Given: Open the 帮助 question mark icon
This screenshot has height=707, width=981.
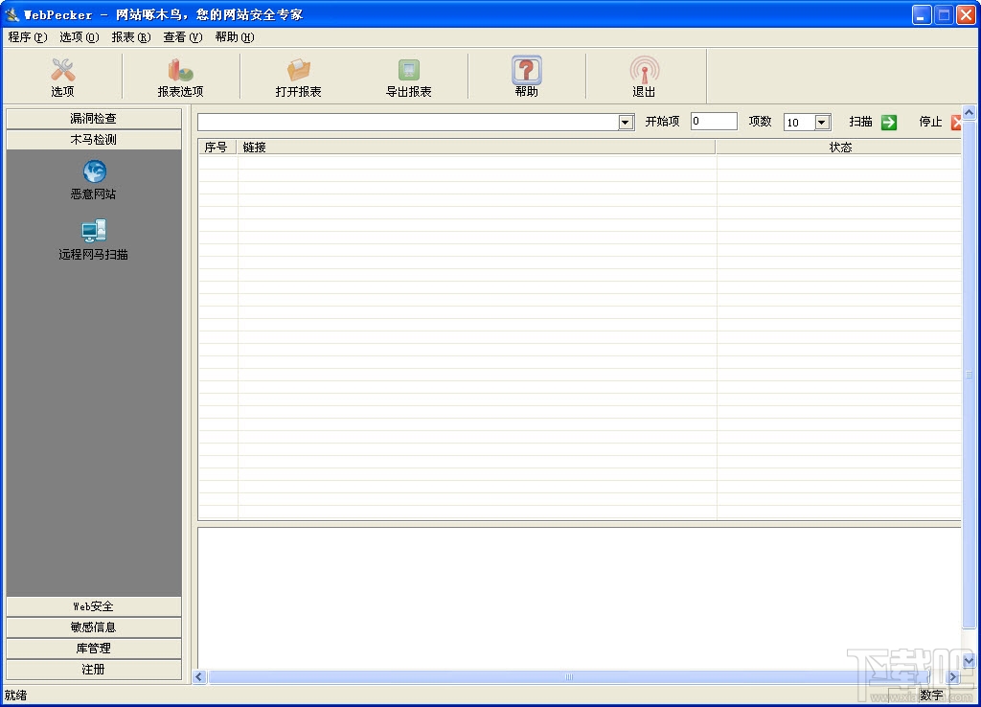Looking at the screenshot, I should [526, 70].
